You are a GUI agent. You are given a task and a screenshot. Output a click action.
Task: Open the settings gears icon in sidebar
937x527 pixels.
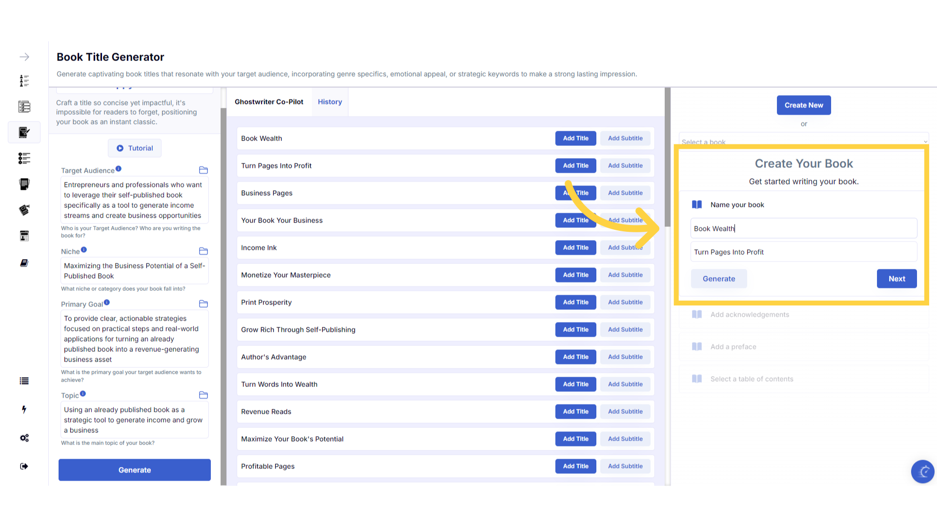[x=24, y=438]
